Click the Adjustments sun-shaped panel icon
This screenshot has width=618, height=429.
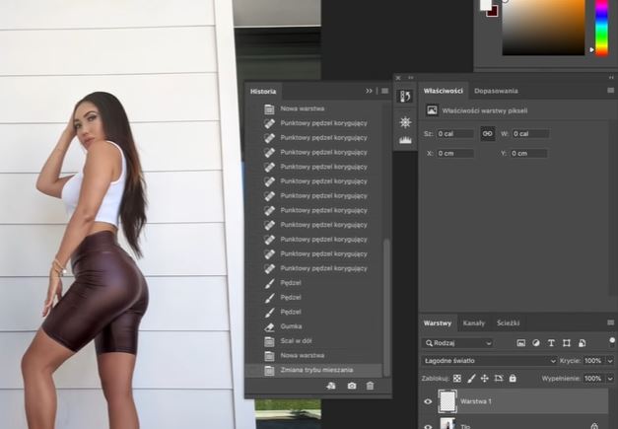pyautogui.click(x=405, y=122)
